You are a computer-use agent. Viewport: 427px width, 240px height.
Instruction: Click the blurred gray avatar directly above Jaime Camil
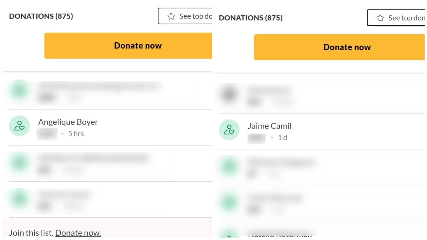pyautogui.click(x=229, y=95)
